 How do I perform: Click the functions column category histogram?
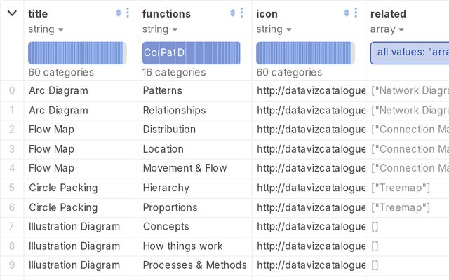click(192, 53)
